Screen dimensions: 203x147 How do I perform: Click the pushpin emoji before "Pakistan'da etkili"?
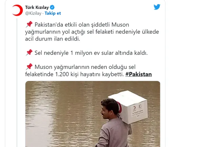point(29,24)
